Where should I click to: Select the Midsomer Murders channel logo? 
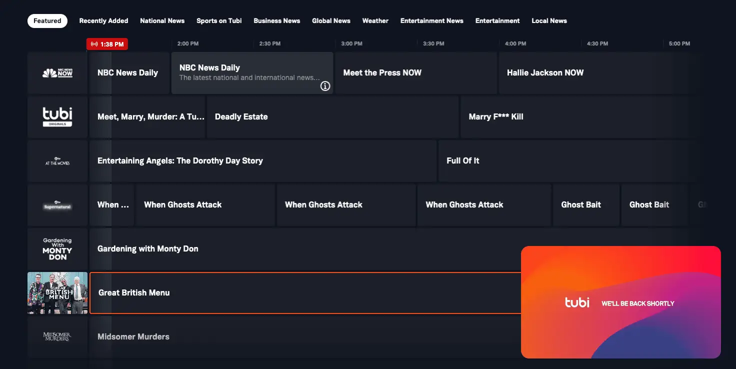[x=57, y=337]
